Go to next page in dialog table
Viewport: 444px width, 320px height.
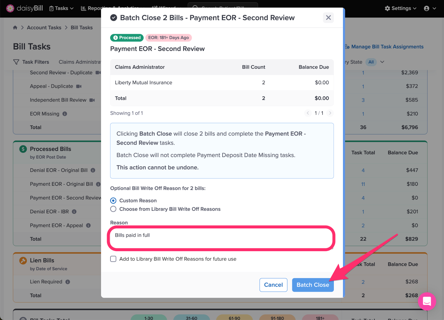click(x=330, y=113)
